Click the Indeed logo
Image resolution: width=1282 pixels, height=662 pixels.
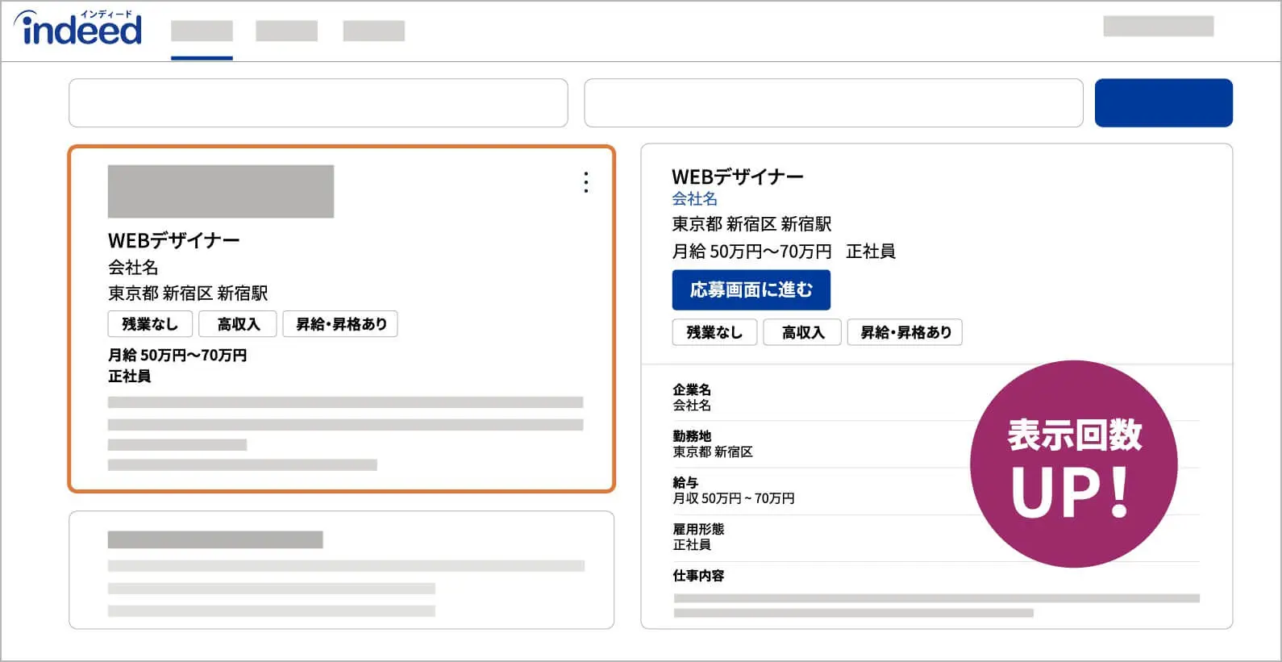pyautogui.click(x=78, y=28)
